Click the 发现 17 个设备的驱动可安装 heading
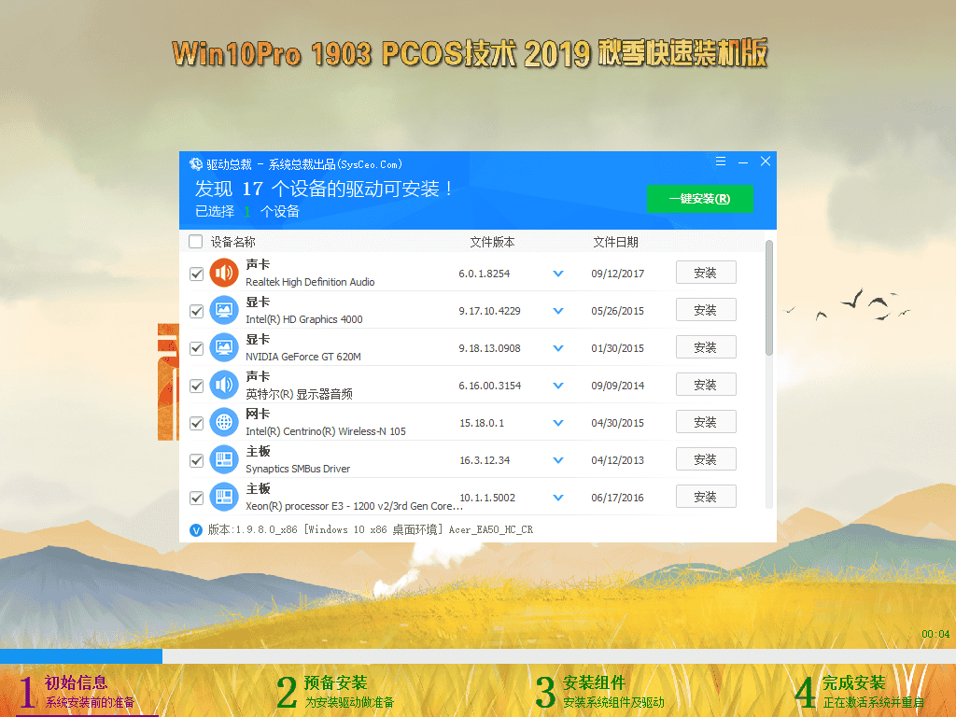The width and height of the screenshot is (956, 717). [x=324, y=189]
